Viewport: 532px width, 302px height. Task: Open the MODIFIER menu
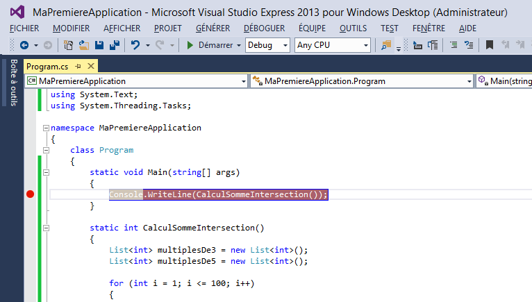tap(72, 28)
